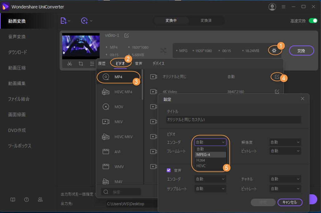321x213 pixels.
Task: Open help via the question mark icon
Action: click(27, 199)
